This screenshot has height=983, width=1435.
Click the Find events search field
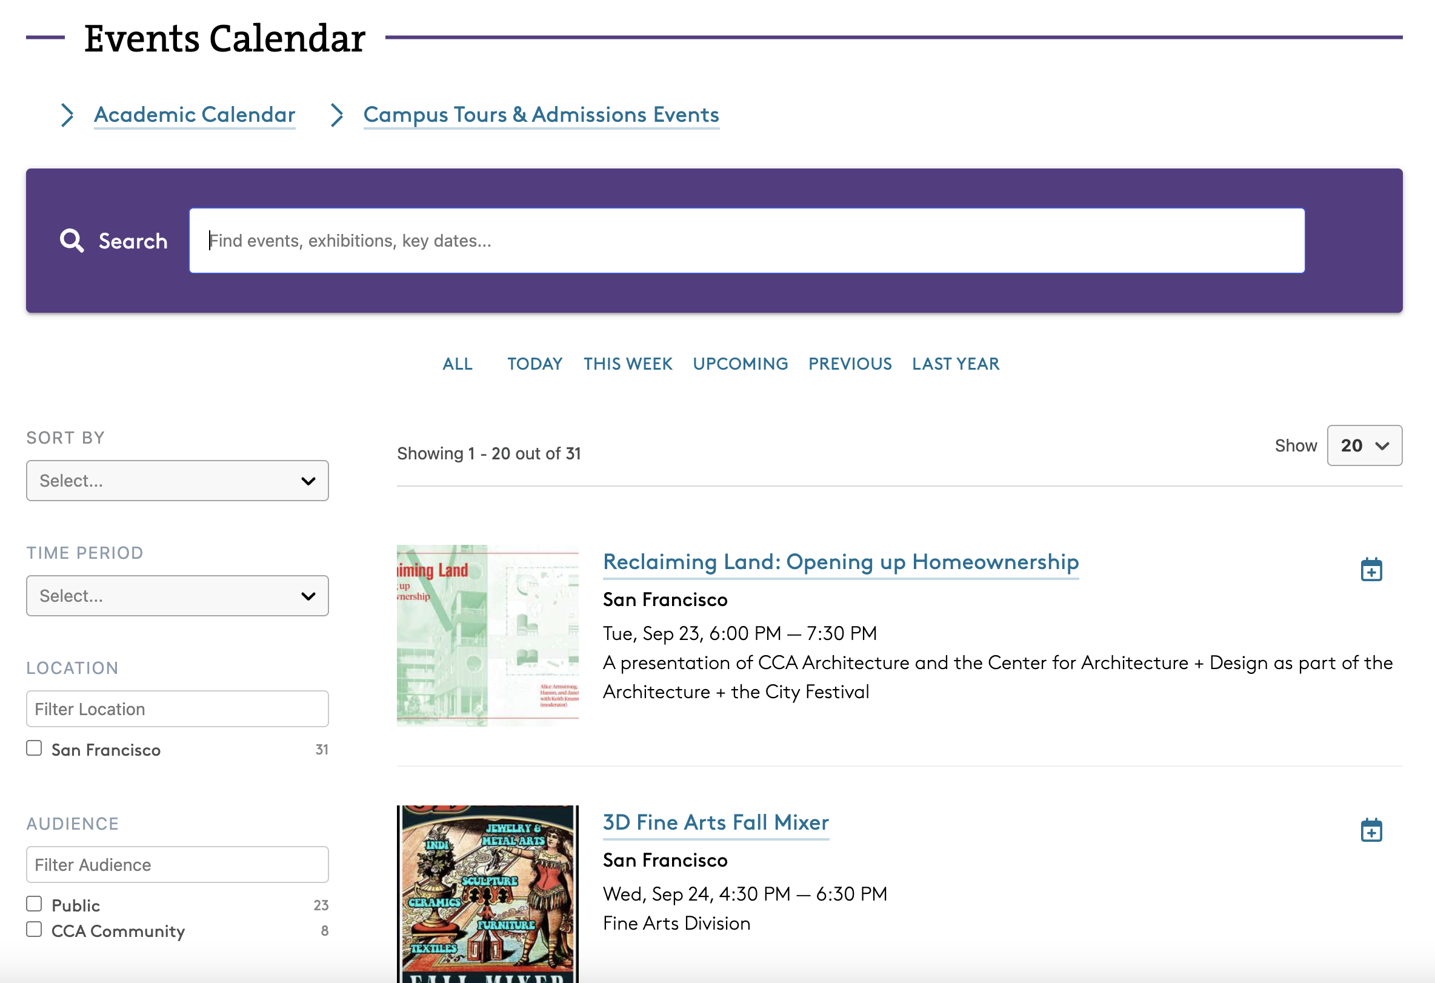(747, 241)
